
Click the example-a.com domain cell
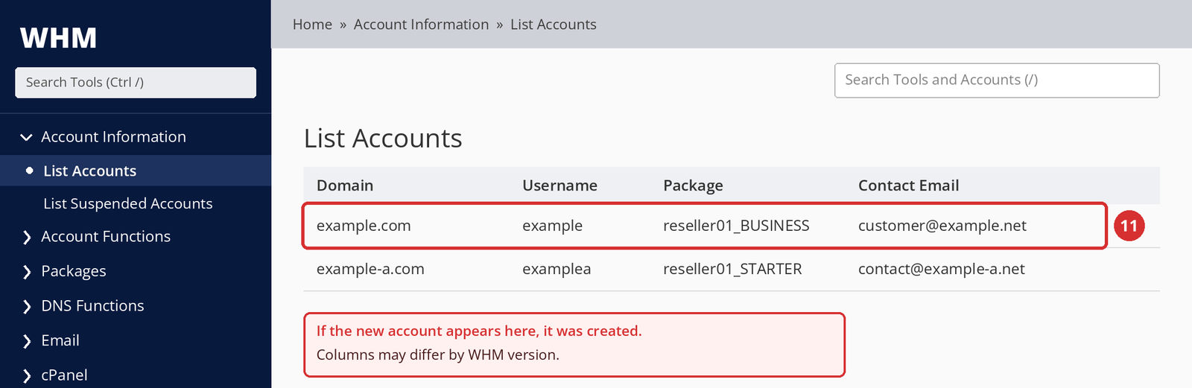click(370, 269)
